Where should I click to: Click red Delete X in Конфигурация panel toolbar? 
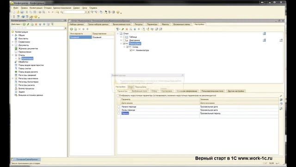[x=36, y=24]
